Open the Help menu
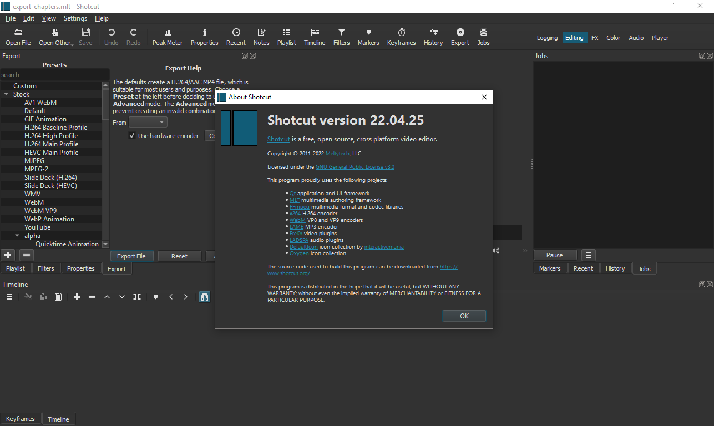Screen dimensions: 714x426 tap(102, 18)
